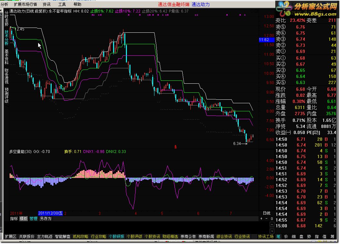Open the 机构攻略 bottom tab
The height and width of the screenshot is (244, 340).
(x=80, y=236)
